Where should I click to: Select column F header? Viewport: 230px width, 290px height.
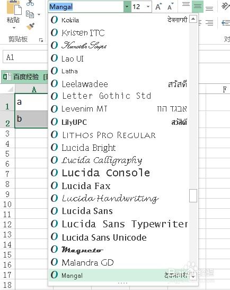[218, 90]
